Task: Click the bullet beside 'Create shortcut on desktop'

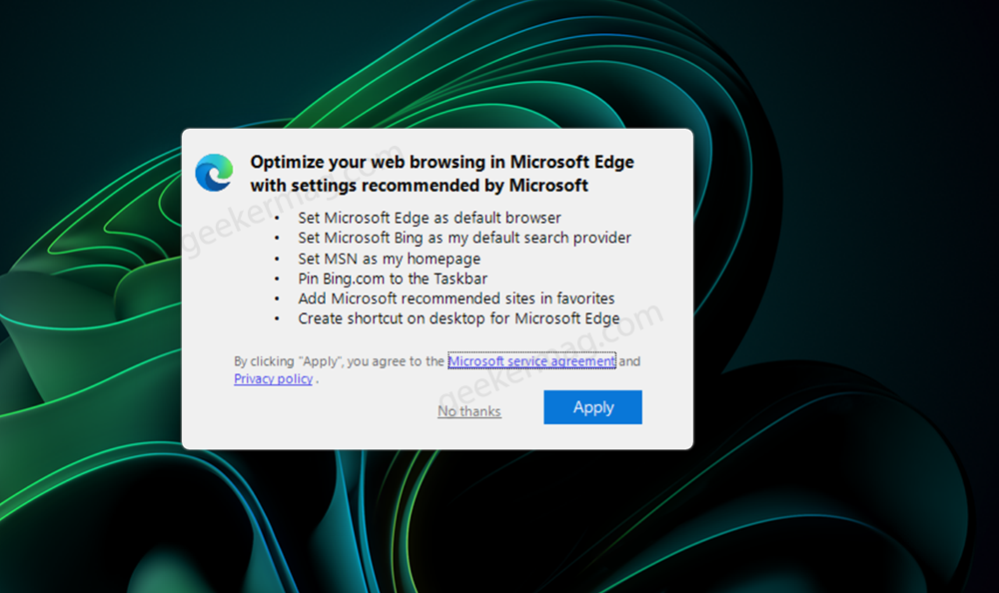Action: 277,319
